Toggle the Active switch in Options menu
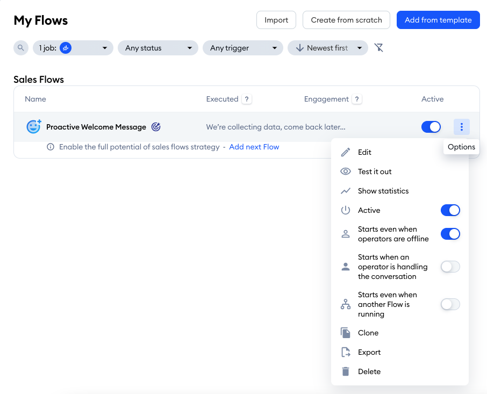Image resolution: width=487 pixels, height=394 pixels. pos(450,210)
